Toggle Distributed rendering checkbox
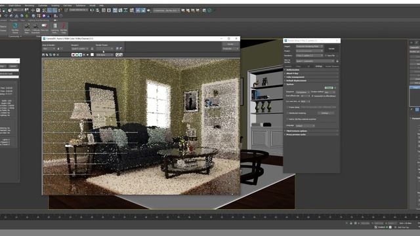This screenshot has height=236, width=420. 287,113
